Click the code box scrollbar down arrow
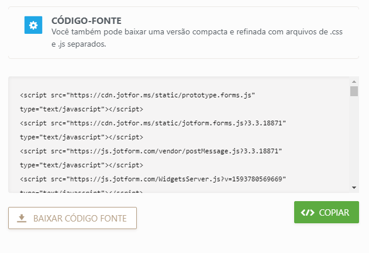 tap(354, 187)
